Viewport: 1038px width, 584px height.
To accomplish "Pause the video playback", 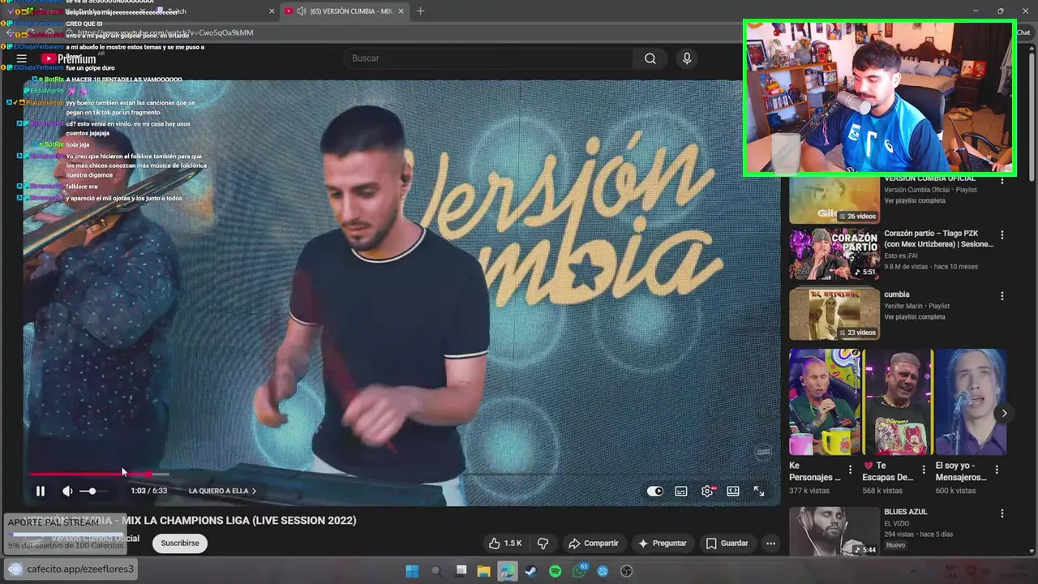I will [x=40, y=491].
